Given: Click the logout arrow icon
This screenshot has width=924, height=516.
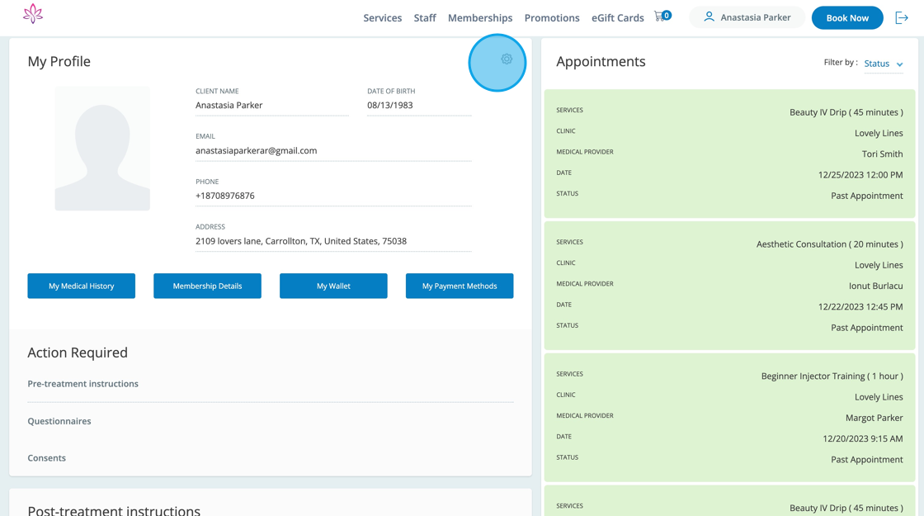Looking at the screenshot, I should point(902,18).
